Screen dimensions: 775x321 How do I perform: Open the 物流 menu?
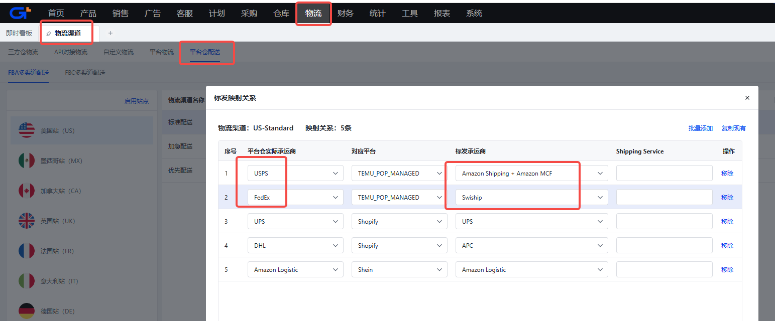[x=313, y=14]
